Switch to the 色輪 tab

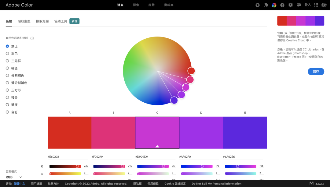9,21
